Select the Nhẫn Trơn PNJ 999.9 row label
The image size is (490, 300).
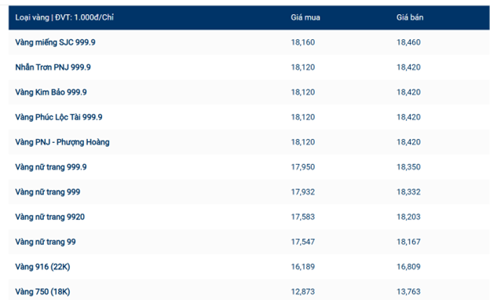[53, 68]
